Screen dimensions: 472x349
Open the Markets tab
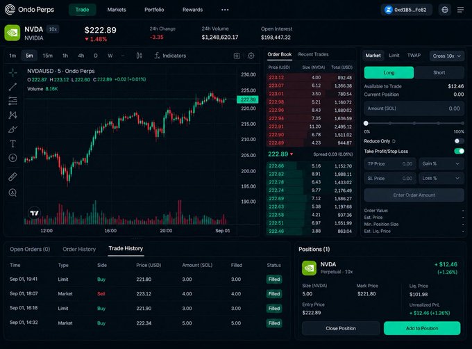[117, 10]
